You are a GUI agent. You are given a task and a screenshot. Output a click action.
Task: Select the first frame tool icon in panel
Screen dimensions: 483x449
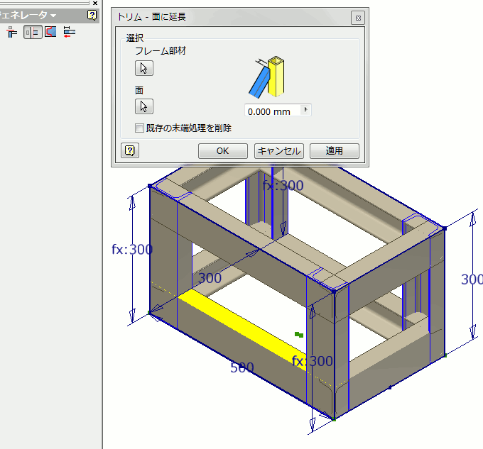[12, 31]
